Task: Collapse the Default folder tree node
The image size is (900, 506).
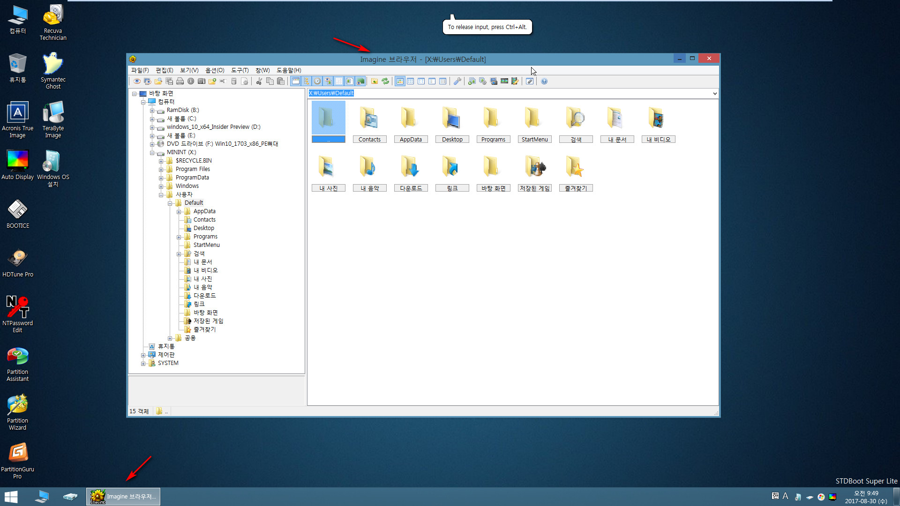Action: click(x=170, y=203)
